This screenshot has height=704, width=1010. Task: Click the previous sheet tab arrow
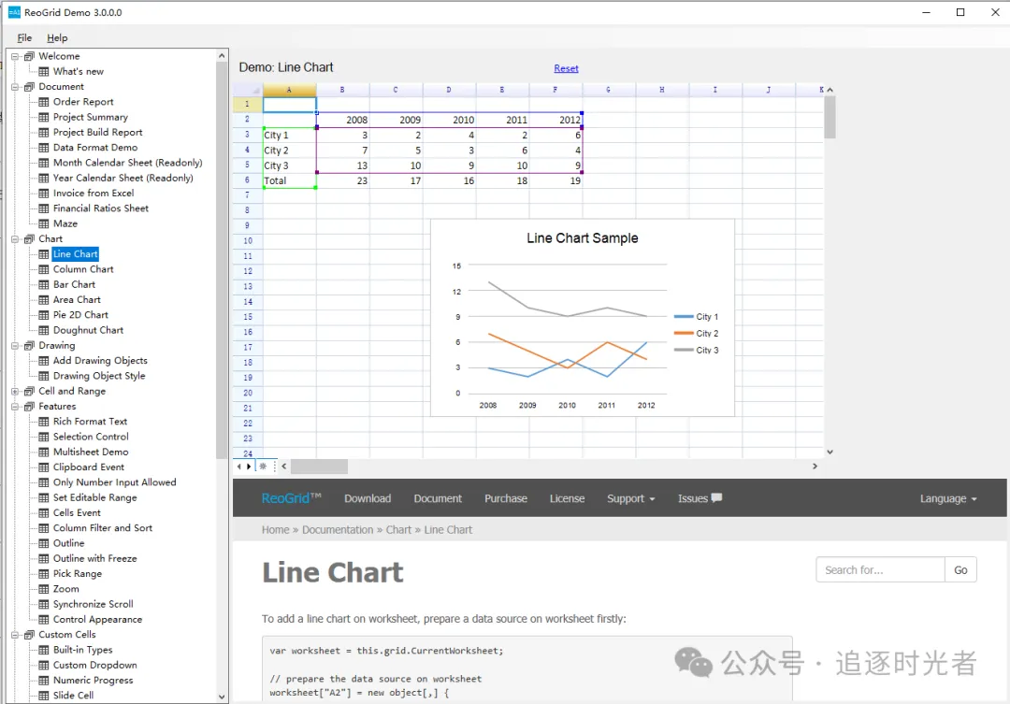click(x=239, y=467)
